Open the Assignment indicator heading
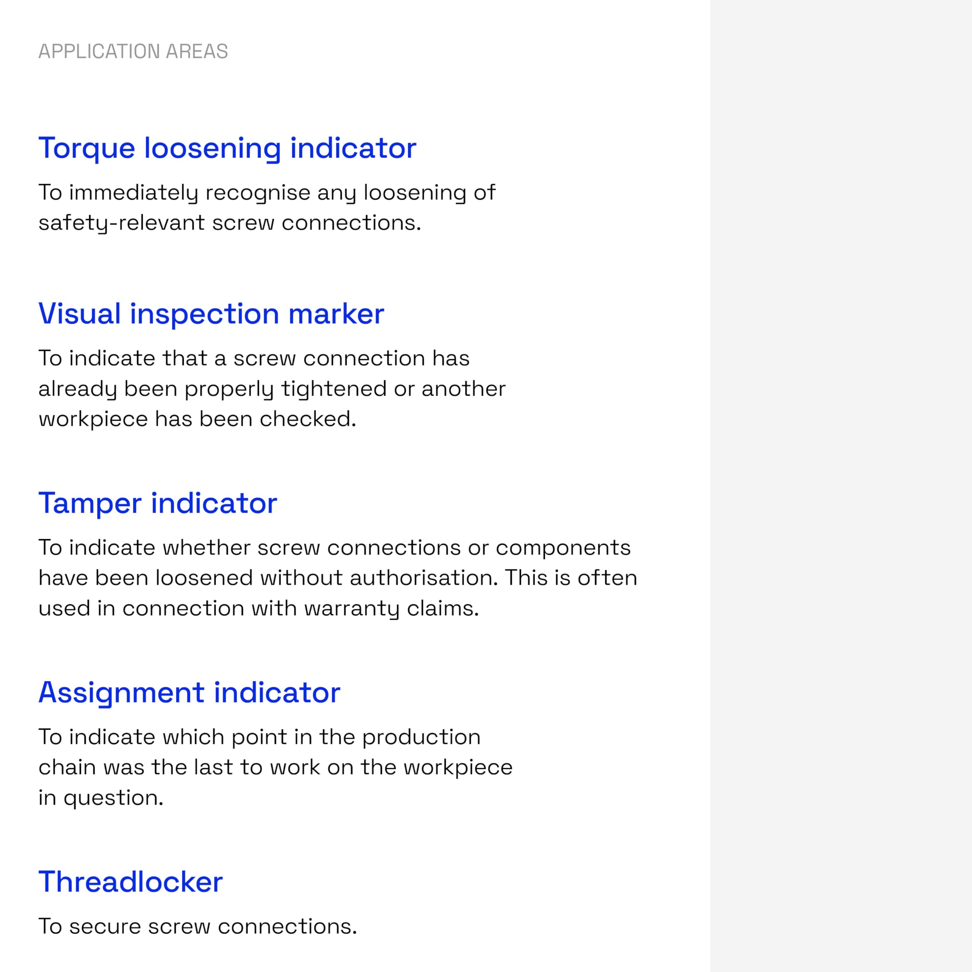Viewport: 972px width, 972px height. tap(189, 692)
